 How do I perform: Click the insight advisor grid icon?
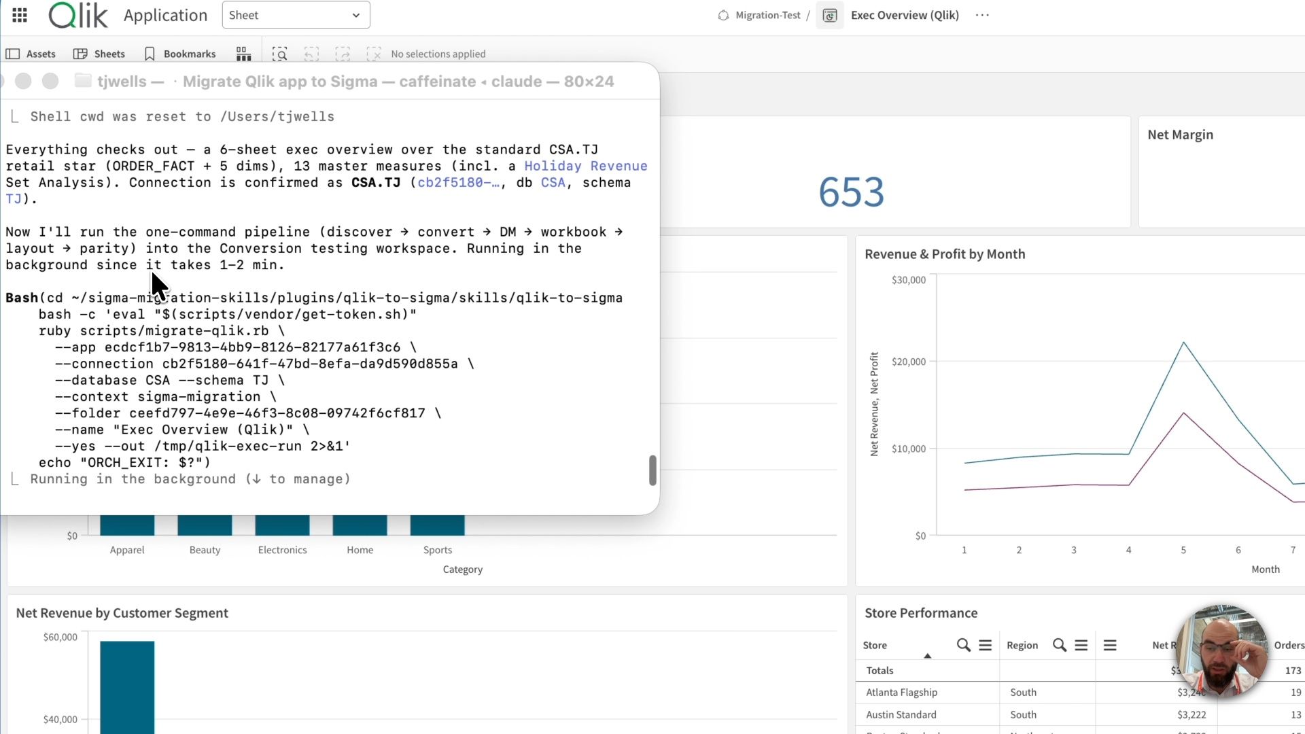243,54
